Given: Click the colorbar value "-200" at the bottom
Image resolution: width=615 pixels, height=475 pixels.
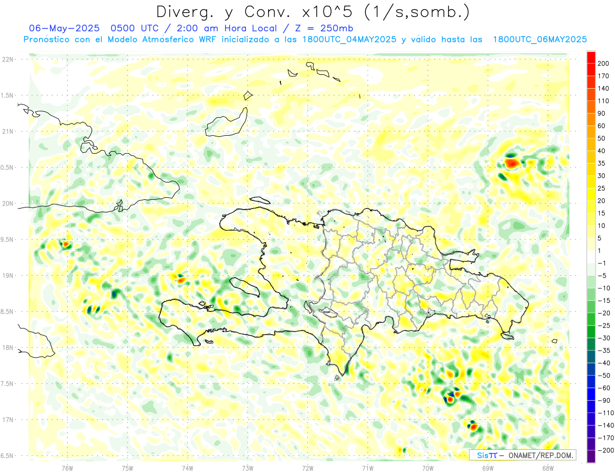Looking at the screenshot, I should (605, 450).
